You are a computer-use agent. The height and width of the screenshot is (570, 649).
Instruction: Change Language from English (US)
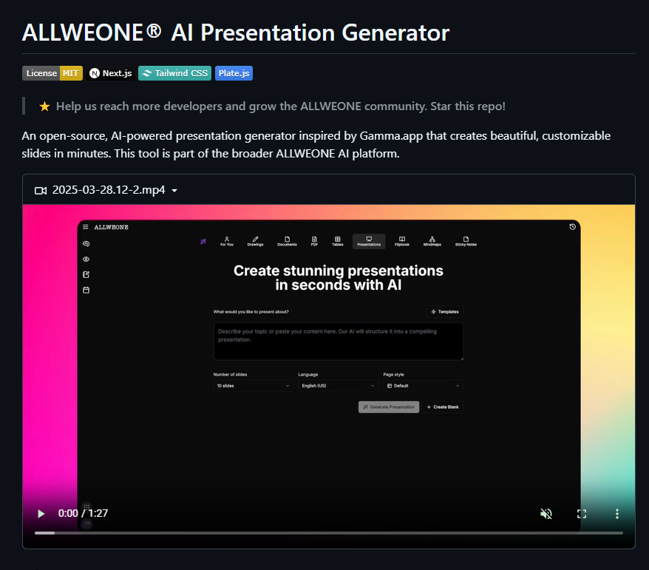[338, 385]
